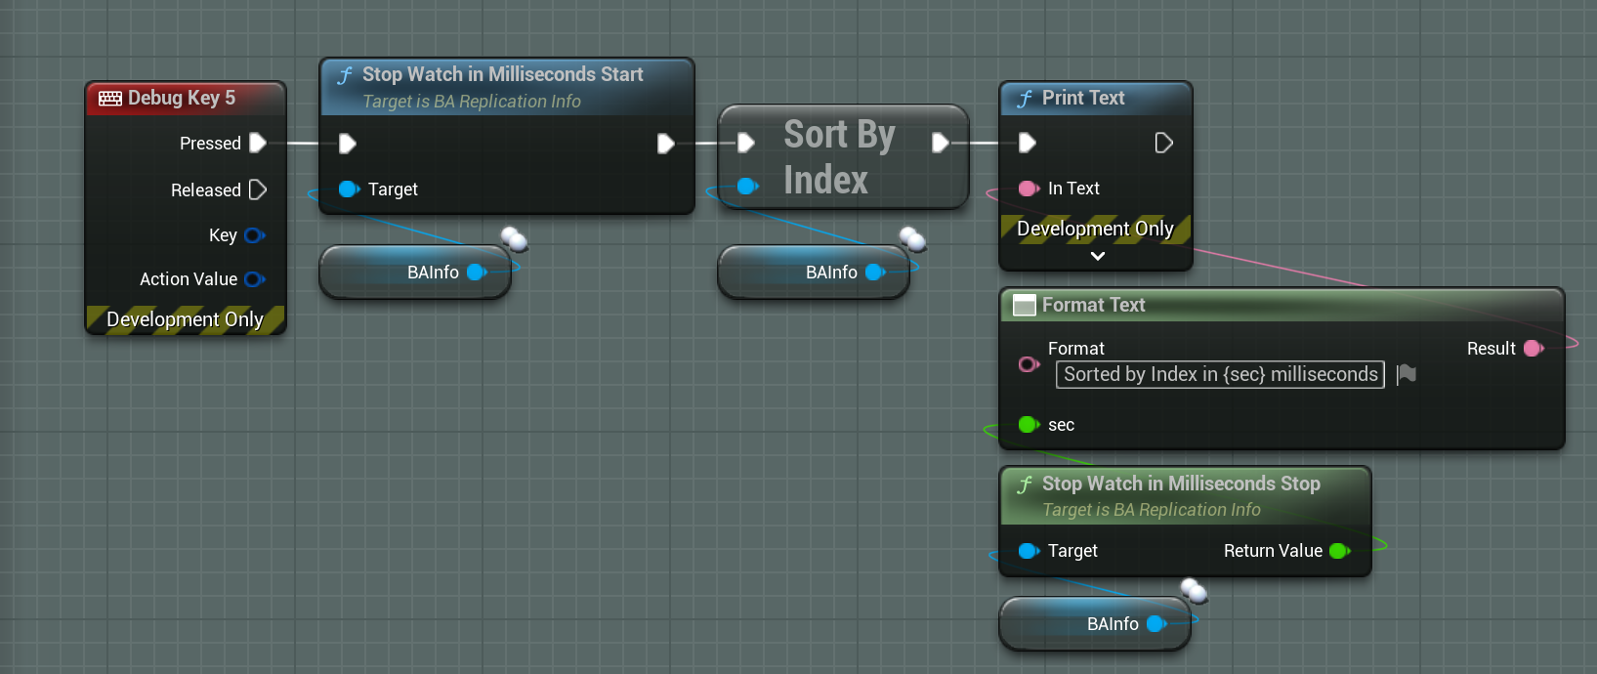This screenshot has width=1597, height=674.
Task: Click the localization flag icon beside Format field
Action: pos(1407,374)
